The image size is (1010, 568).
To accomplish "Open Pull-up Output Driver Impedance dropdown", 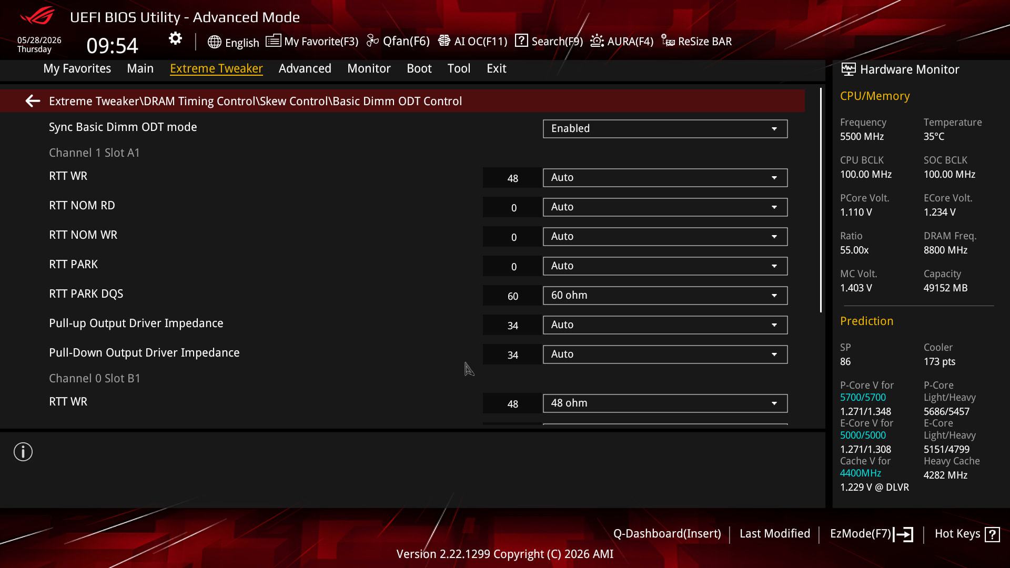I will point(665,325).
